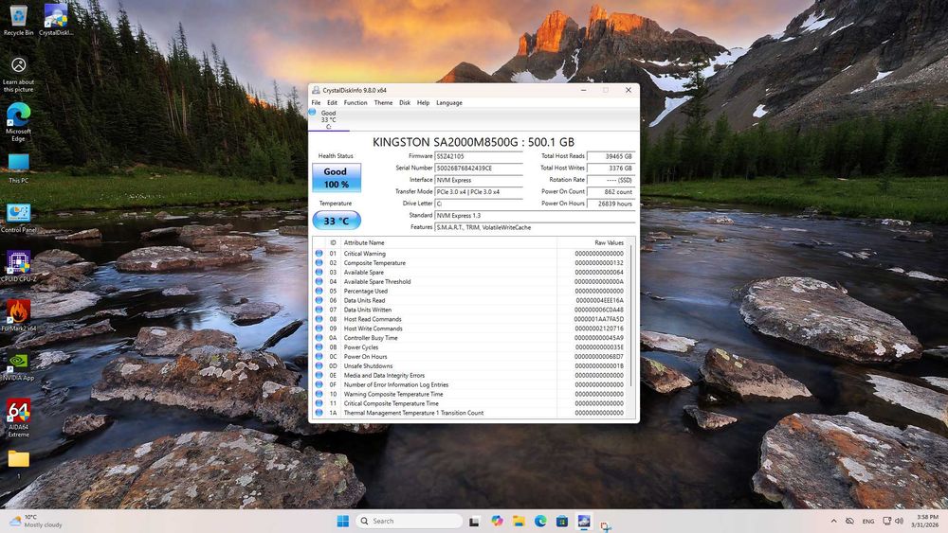948x533 pixels.
Task: Open Microsoft Edge from the taskbar
Action: point(540,521)
